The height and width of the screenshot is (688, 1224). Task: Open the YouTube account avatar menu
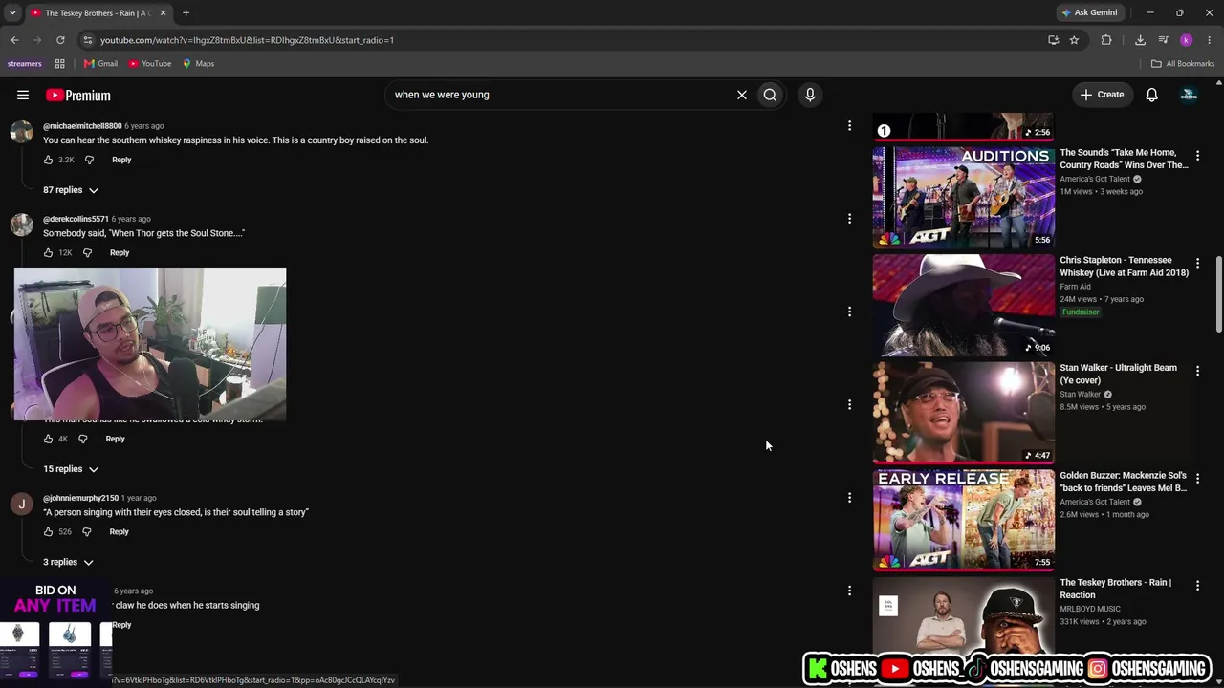(1189, 95)
